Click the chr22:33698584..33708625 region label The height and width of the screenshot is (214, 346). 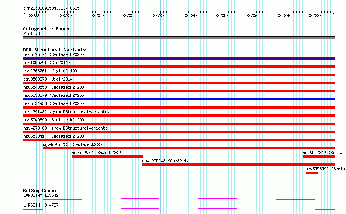51,8
